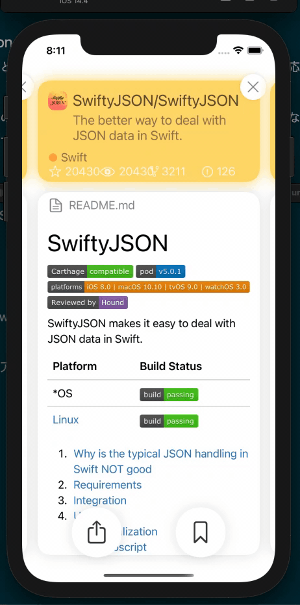Tap the orange Swift language dot

(x=53, y=158)
